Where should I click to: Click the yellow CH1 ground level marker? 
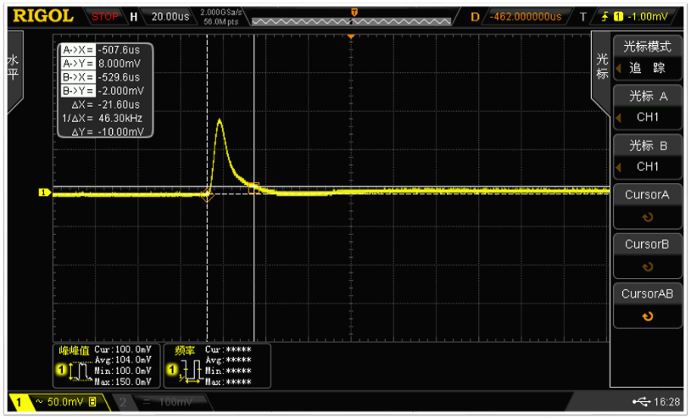(x=44, y=193)
